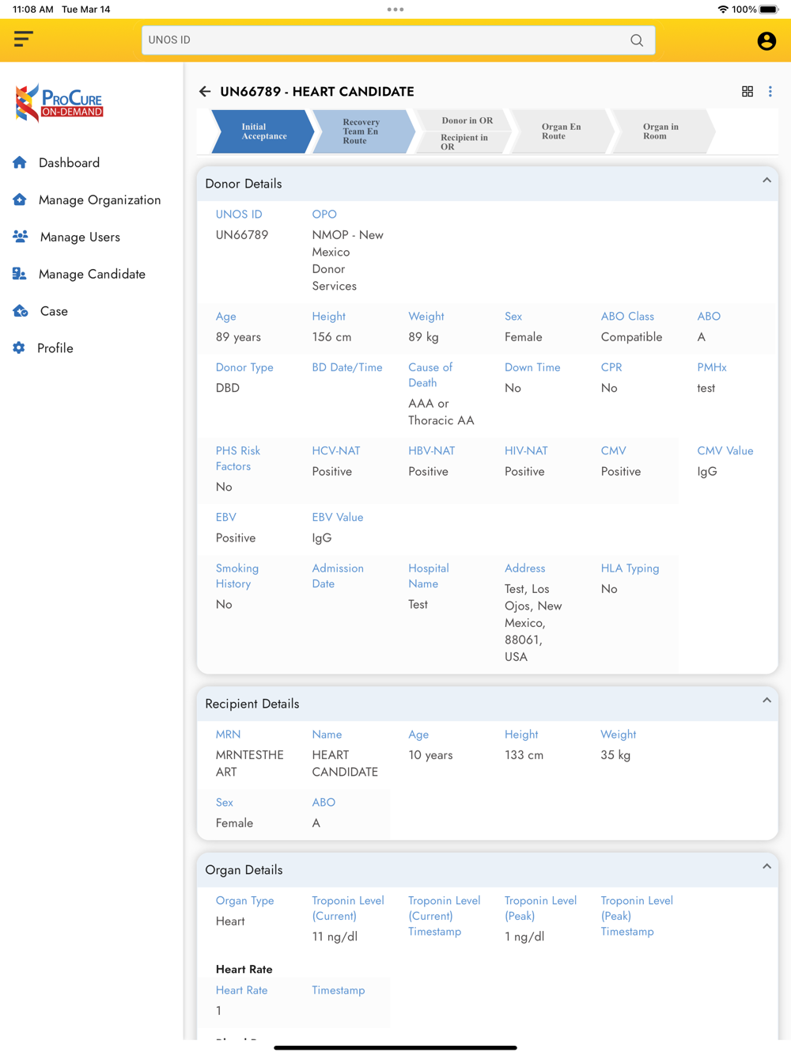Click the Organ Details header text
The width and height of the screenshot is (791, 1056).
[244, 870]
